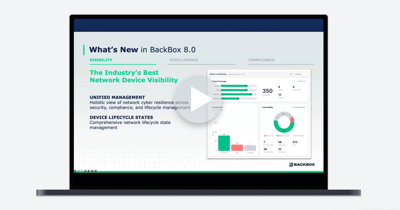Viewport: 400px width, 210px height.
Task: Click The Industry's Best Network Device Visibility headline
Action: pyautogui.click(x=134, y=76)
